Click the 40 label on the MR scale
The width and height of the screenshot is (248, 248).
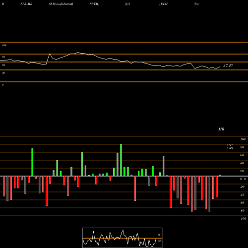point(242,163)
